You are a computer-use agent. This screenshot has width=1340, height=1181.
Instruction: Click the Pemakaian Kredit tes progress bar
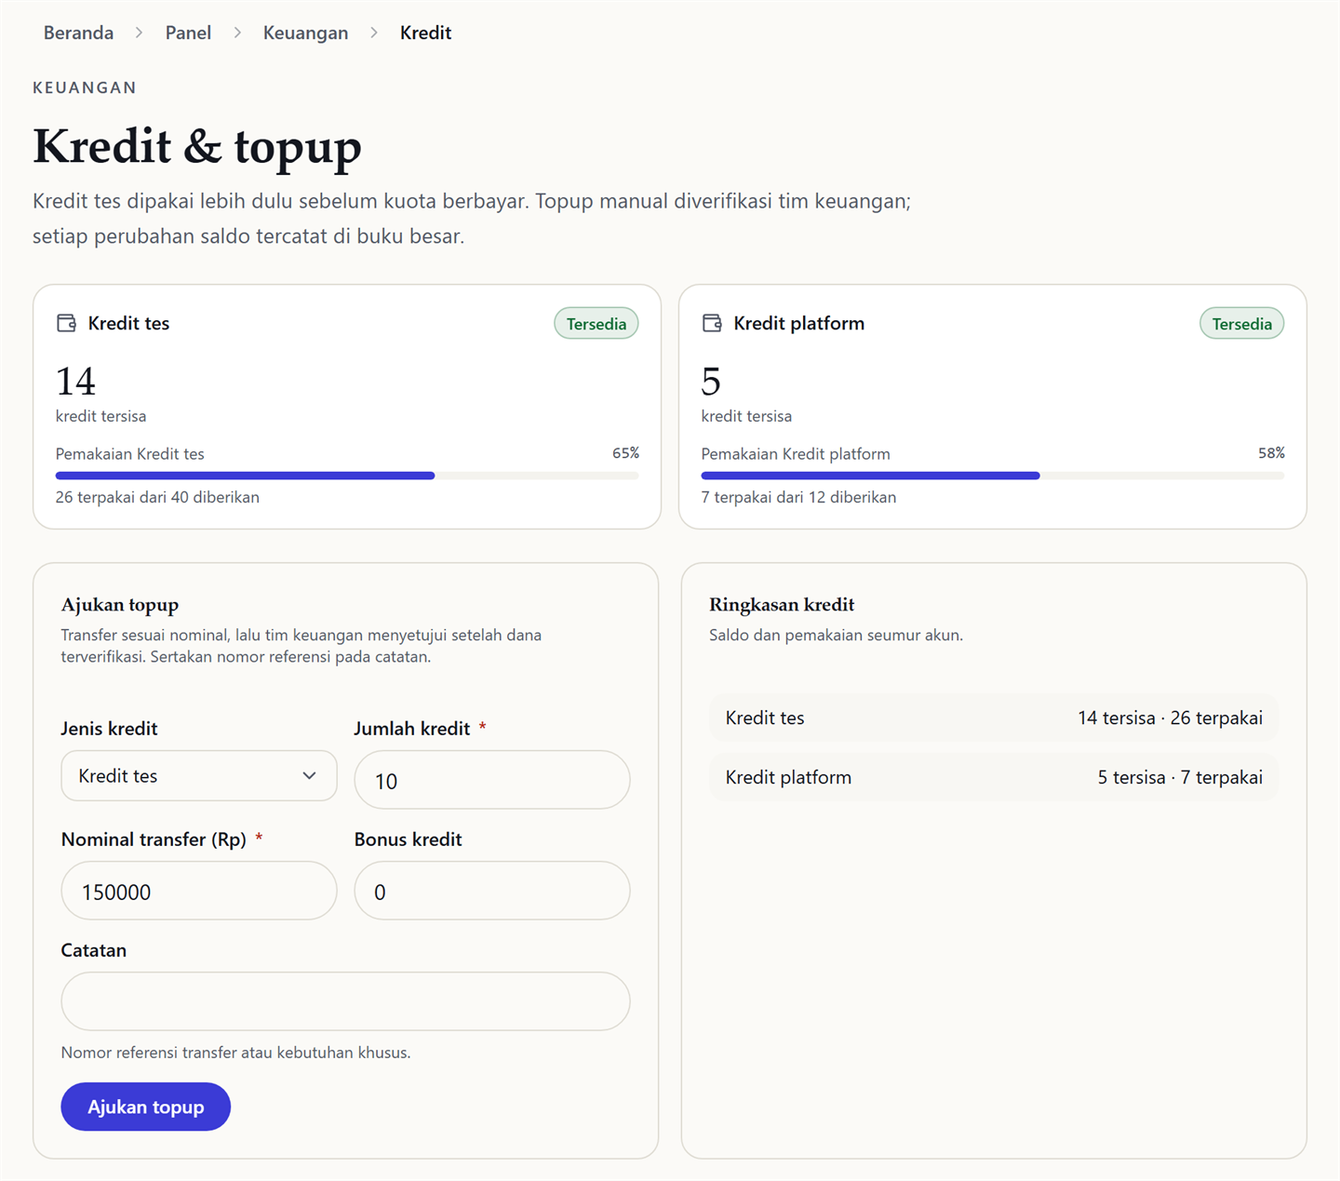coord(347,476)
